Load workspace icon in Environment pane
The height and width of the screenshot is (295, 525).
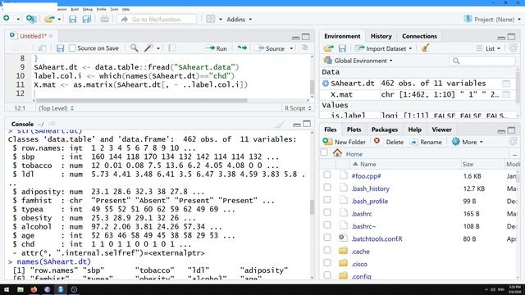[328, 48]
